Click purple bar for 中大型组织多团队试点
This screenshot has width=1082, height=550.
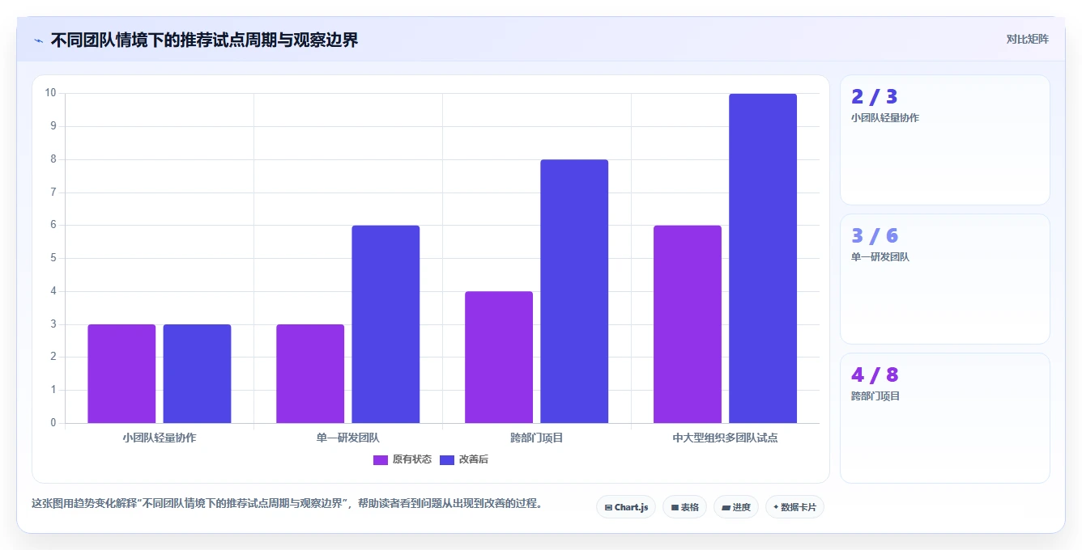[688, 324]
